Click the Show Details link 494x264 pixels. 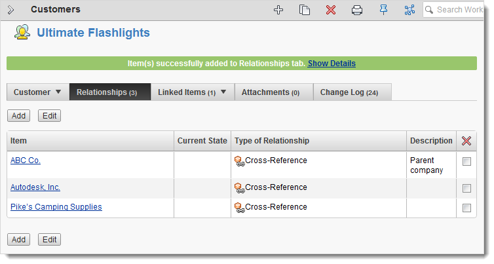pyautogui.click(x=332, y=64)
